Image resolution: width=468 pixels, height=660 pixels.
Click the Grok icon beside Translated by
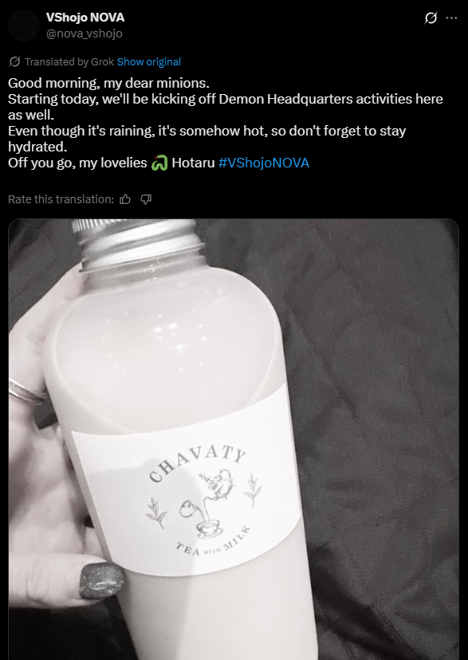[x=14, y=62]
